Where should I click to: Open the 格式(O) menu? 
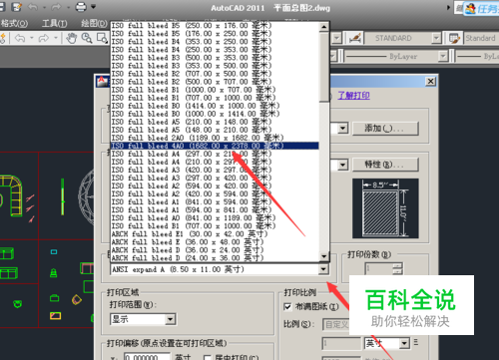point(14,23)
